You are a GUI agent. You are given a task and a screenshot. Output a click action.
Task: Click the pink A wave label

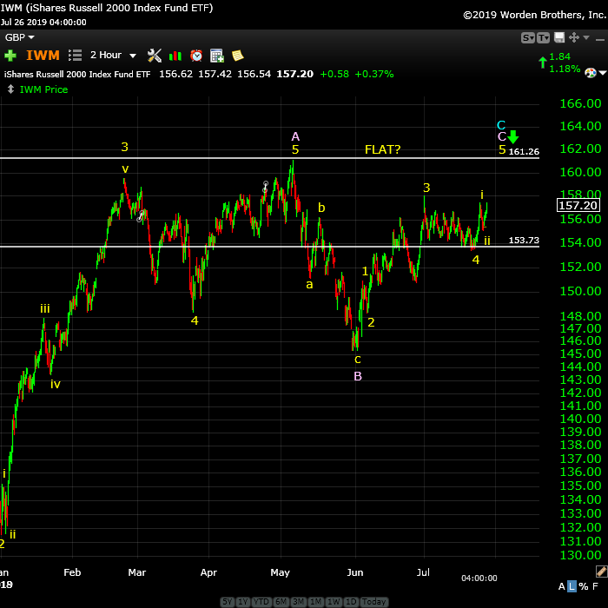[x=295, y=136]
